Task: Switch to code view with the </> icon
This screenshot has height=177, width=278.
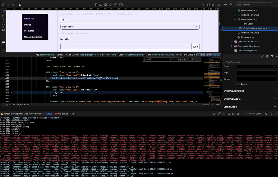Action: (x=225, y=5)
